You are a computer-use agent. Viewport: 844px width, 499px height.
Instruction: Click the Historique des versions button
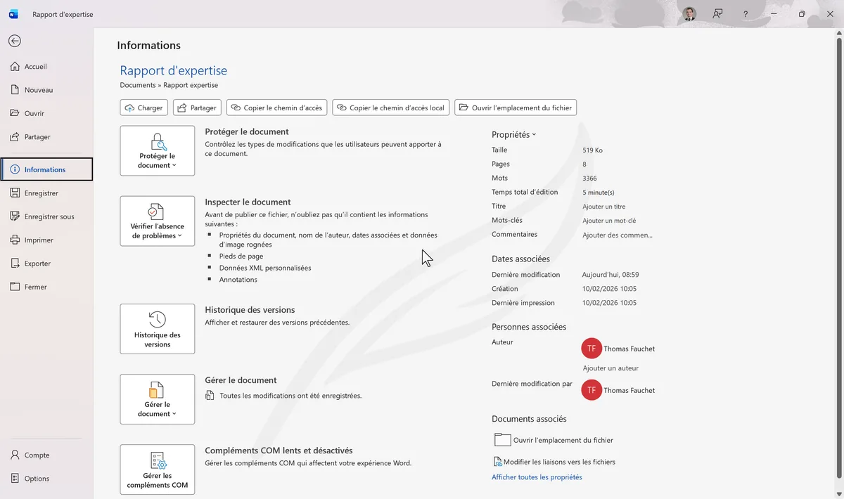coord(158,328)
